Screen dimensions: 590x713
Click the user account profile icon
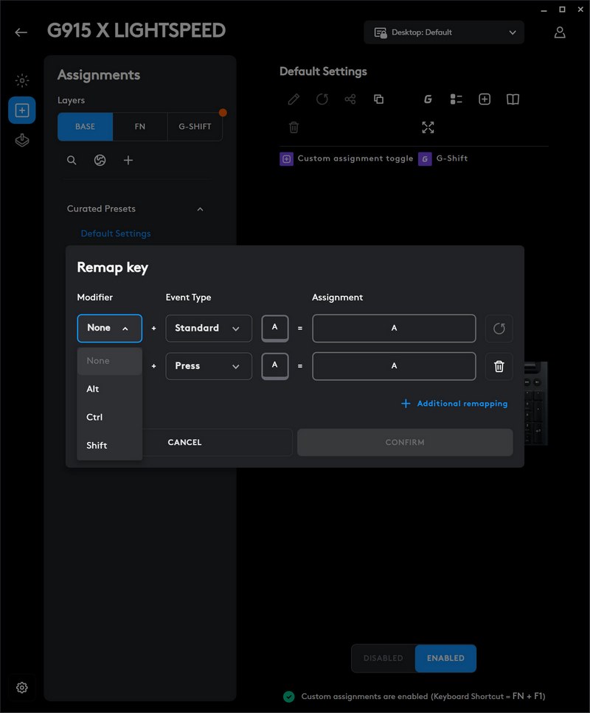click(x=560, y=32)
